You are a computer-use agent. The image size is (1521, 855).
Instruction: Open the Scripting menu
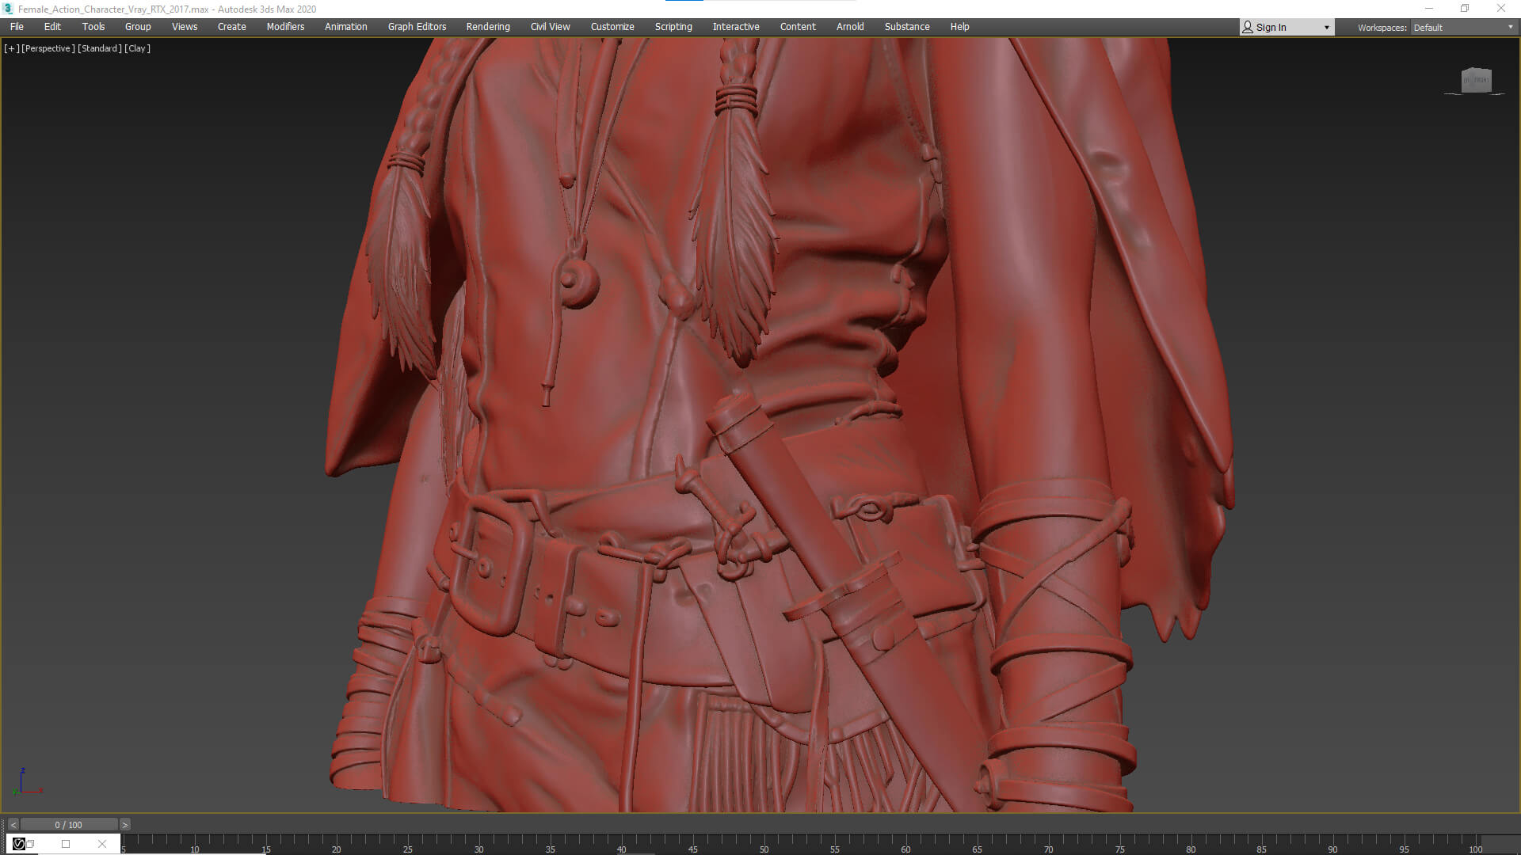(673, 27)
